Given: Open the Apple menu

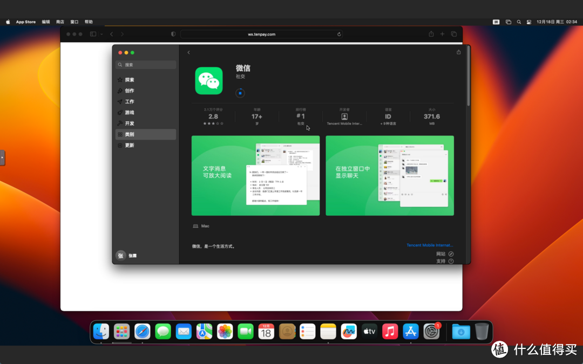Looking at the screenshot, I should (x=8, y=22).
